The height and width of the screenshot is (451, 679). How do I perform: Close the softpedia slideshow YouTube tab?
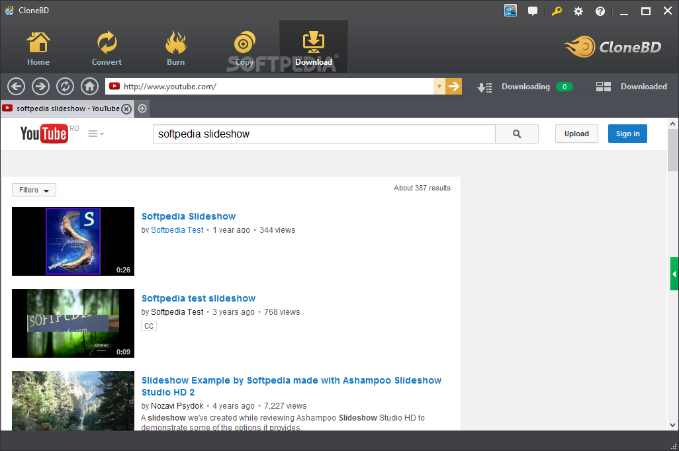coord(126,108)
